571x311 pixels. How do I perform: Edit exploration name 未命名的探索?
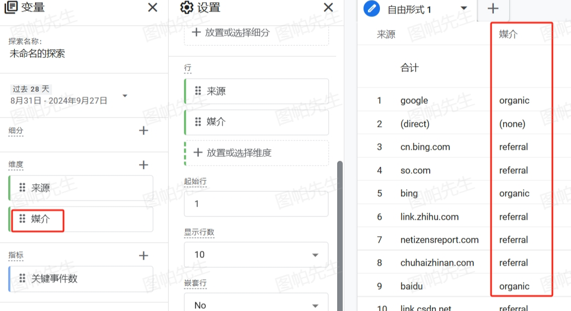[x=37, y=54]
